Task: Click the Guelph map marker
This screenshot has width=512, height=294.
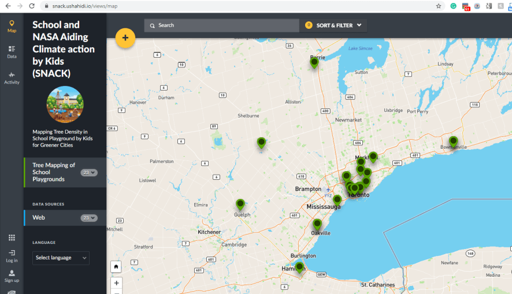Action: click(240, 204)
